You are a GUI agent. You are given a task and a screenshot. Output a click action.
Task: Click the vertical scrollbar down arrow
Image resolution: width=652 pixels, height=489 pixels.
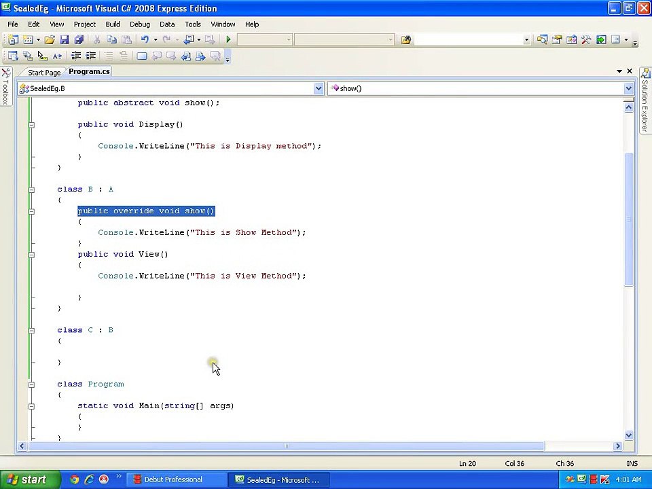(629, 435)
